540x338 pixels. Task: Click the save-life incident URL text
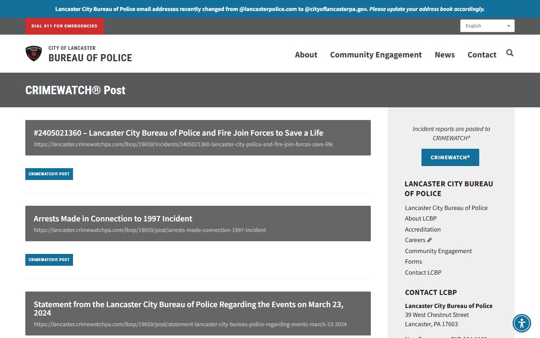click(x=183, y=144)
